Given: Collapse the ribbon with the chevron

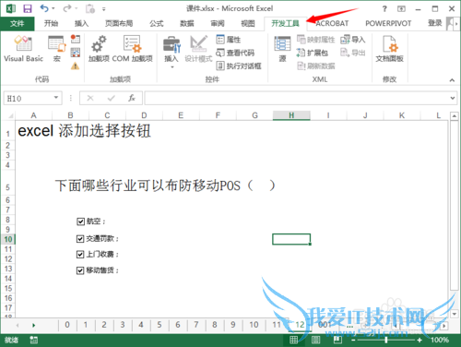Looking at the screenshot, I should [452, 80].
